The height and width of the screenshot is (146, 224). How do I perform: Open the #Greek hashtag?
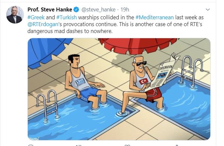[36, 17]
